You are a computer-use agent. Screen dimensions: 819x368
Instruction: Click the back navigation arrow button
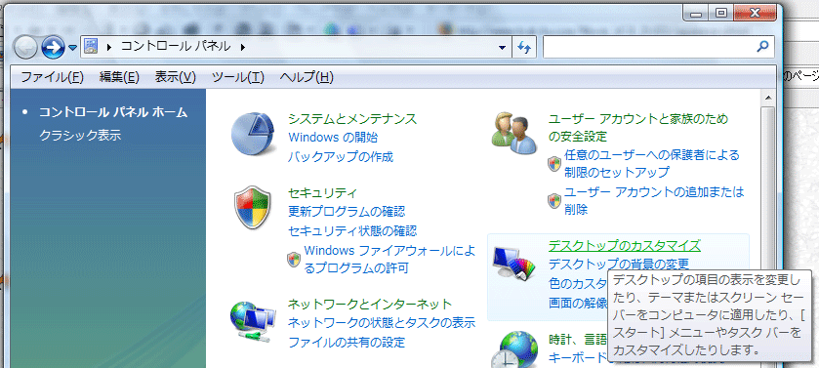25,48
